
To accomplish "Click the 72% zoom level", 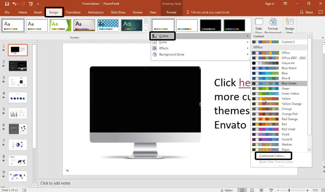I will point(315,190).
